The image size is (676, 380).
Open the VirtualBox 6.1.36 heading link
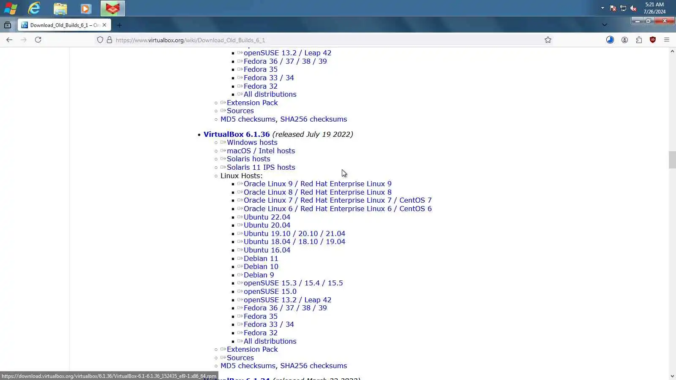pyautogui.click(x=237, y=134)
